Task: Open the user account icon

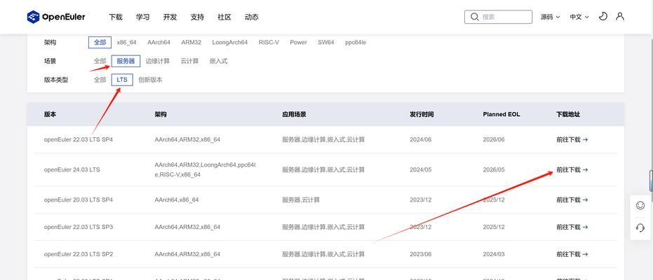Action: (620, 17)
